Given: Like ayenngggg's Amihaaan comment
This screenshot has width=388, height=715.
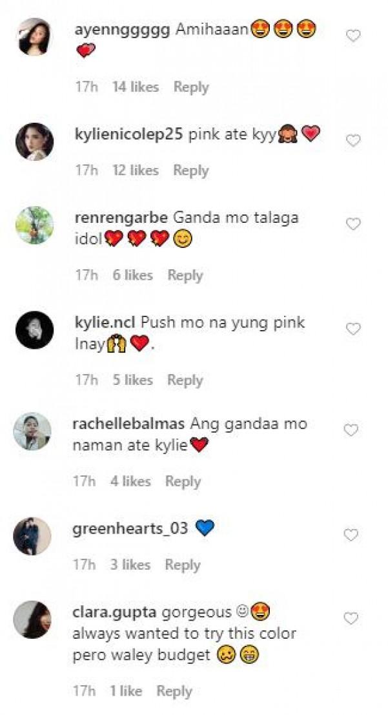Looking at the screenshot, I should [x=353, y=36].
